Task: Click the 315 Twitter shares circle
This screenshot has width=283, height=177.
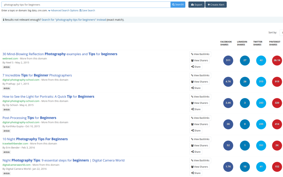Action: click(261, 82)
